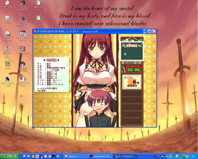This screenshot has height=159, width=198.
Task: Open the スタート start button
Action: (10, 156)
